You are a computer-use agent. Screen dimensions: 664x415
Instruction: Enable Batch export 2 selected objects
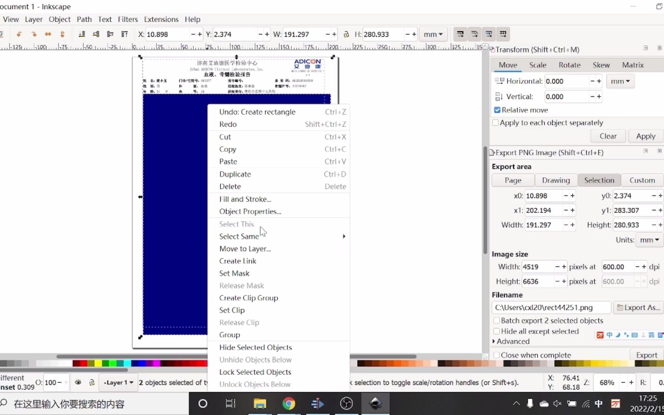click(496, 320)
